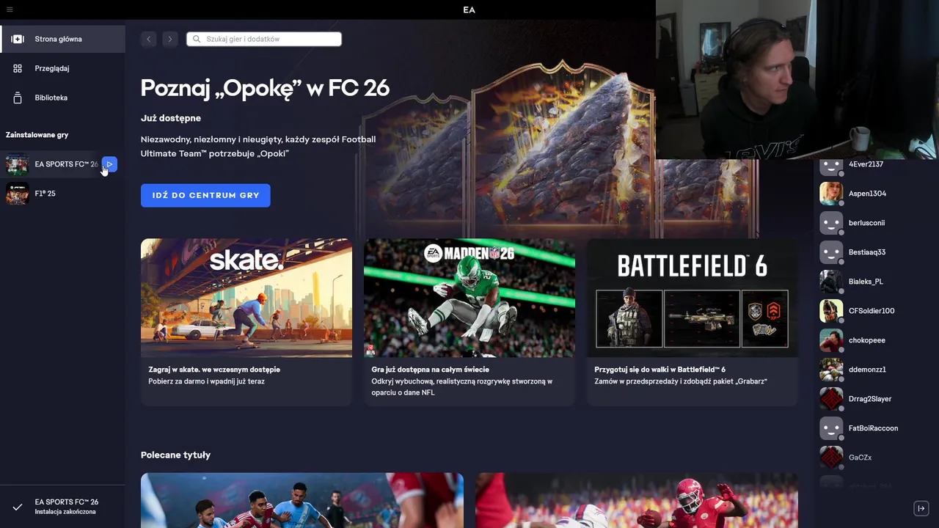
Task: Click friend name Drrag2Slayer
Action: [870, 399]
